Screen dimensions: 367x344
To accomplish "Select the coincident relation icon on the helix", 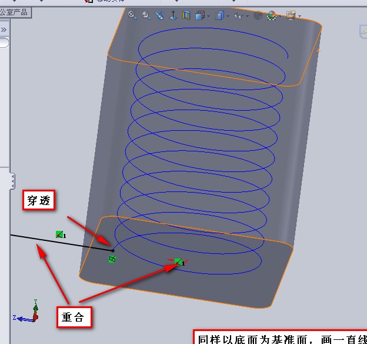I will coord(179,262).
